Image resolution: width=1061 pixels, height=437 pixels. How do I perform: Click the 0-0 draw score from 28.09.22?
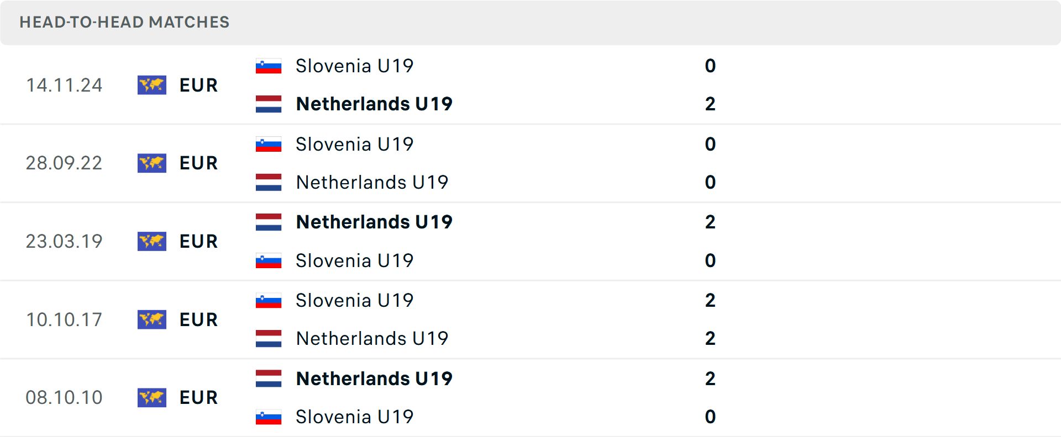710,163
